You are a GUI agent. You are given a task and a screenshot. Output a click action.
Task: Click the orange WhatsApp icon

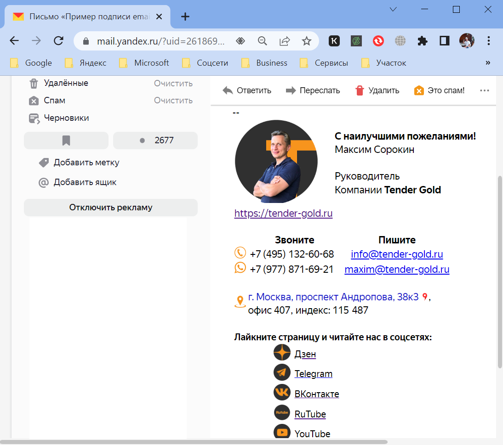[x=240, y=268]
